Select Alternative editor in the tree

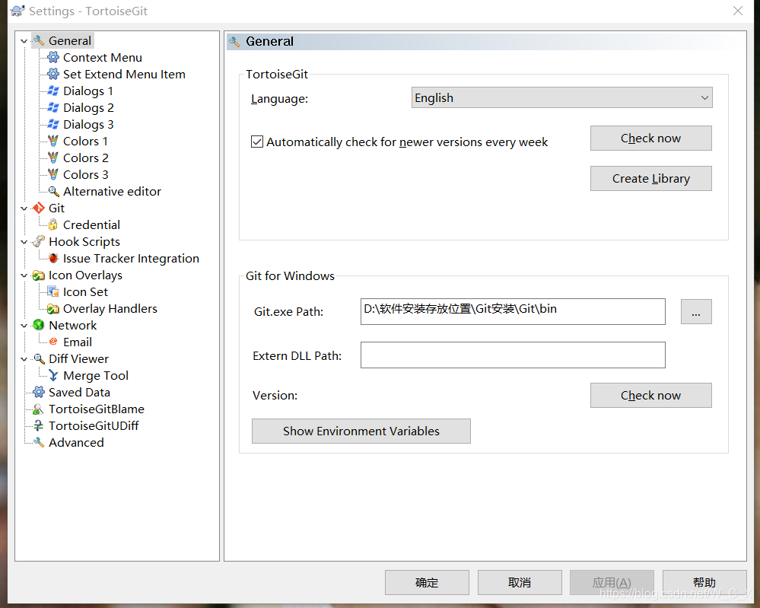click(x=112, y=192)
